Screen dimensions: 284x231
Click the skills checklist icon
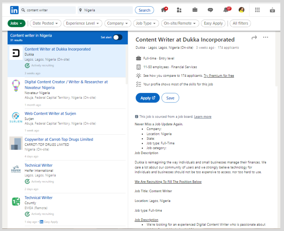139,84
